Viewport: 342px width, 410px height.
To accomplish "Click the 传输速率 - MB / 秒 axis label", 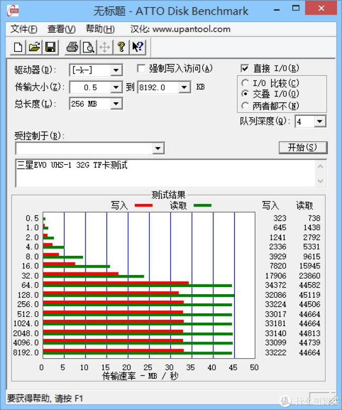I will click(x=140, y=376).
